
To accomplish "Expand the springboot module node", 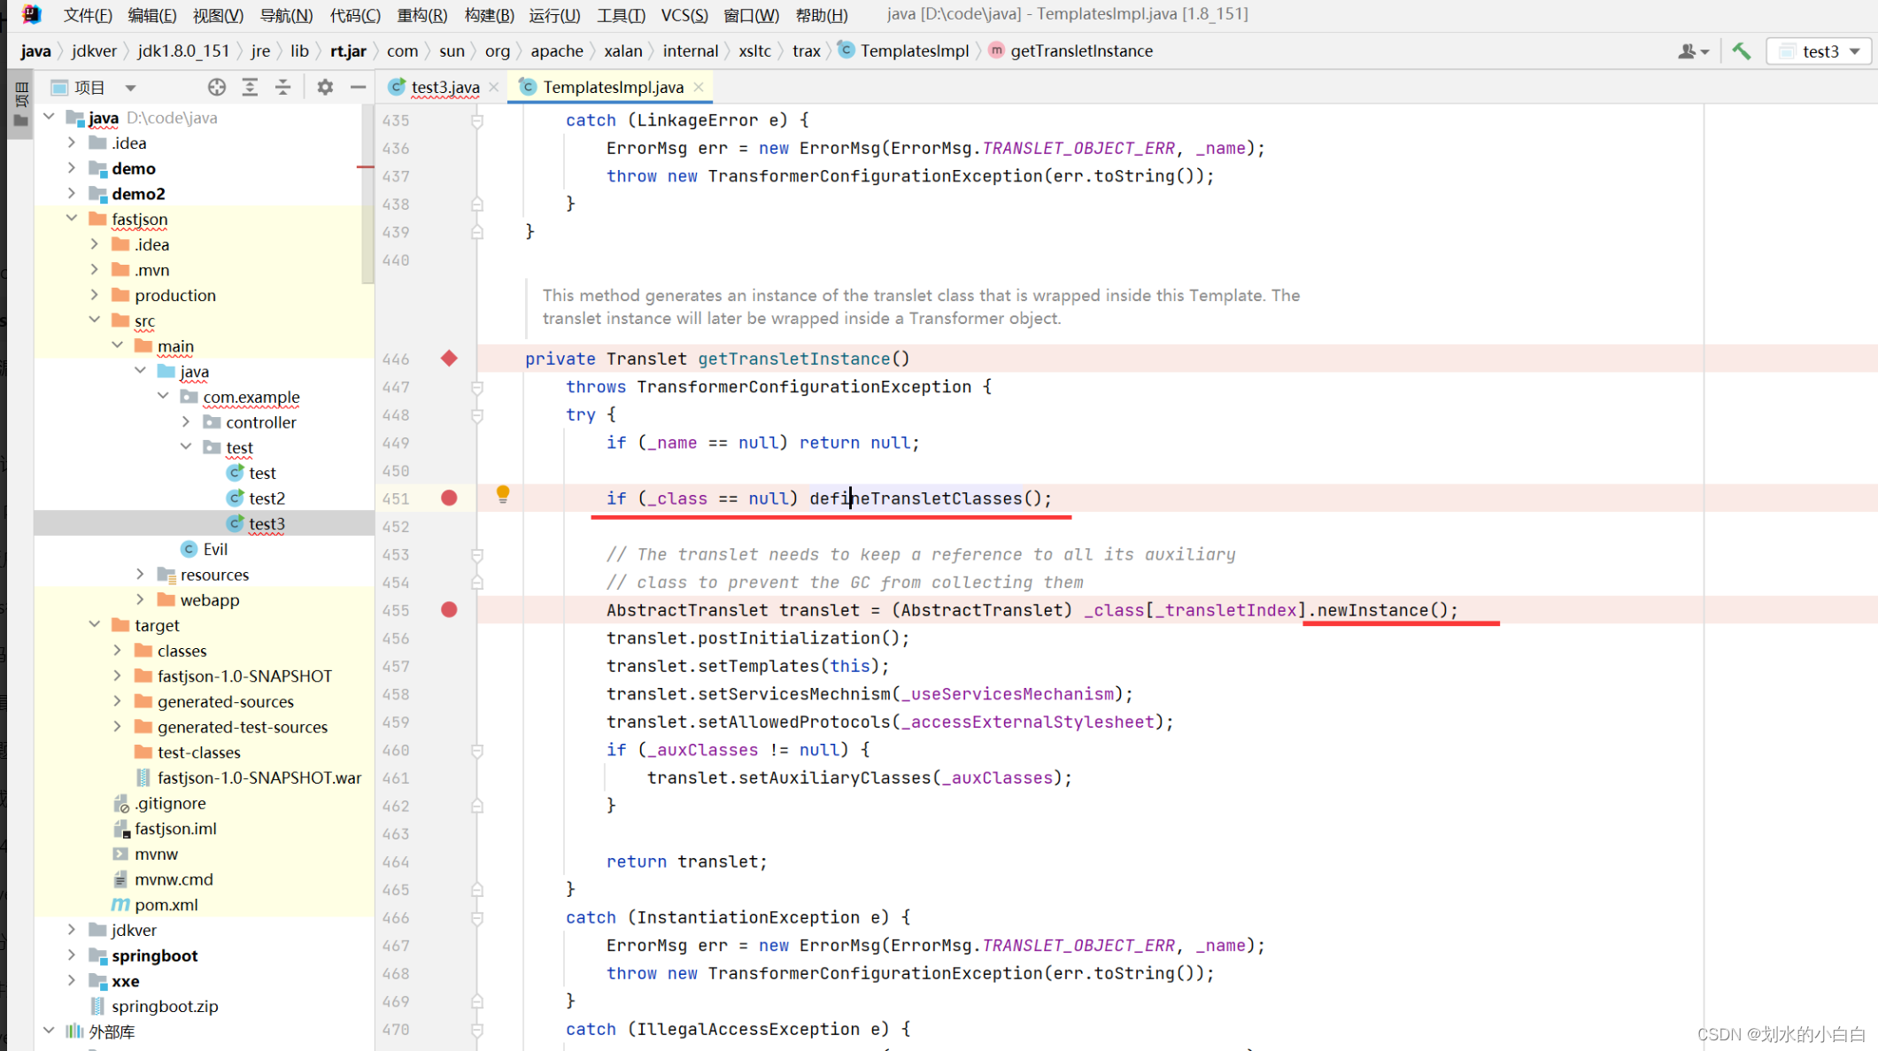I will tap(72, 955).
